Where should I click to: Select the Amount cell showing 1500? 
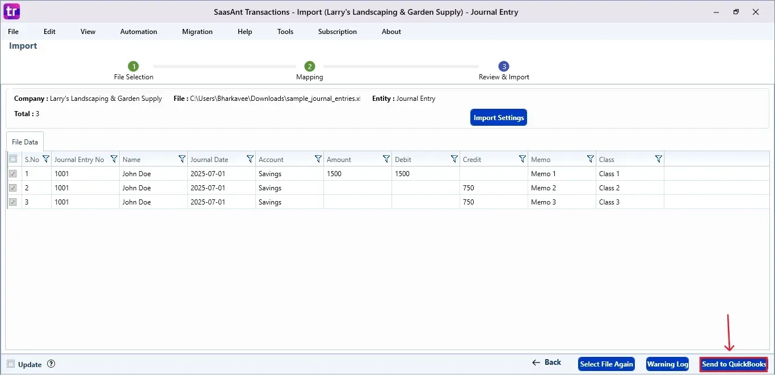click(357, 173)
